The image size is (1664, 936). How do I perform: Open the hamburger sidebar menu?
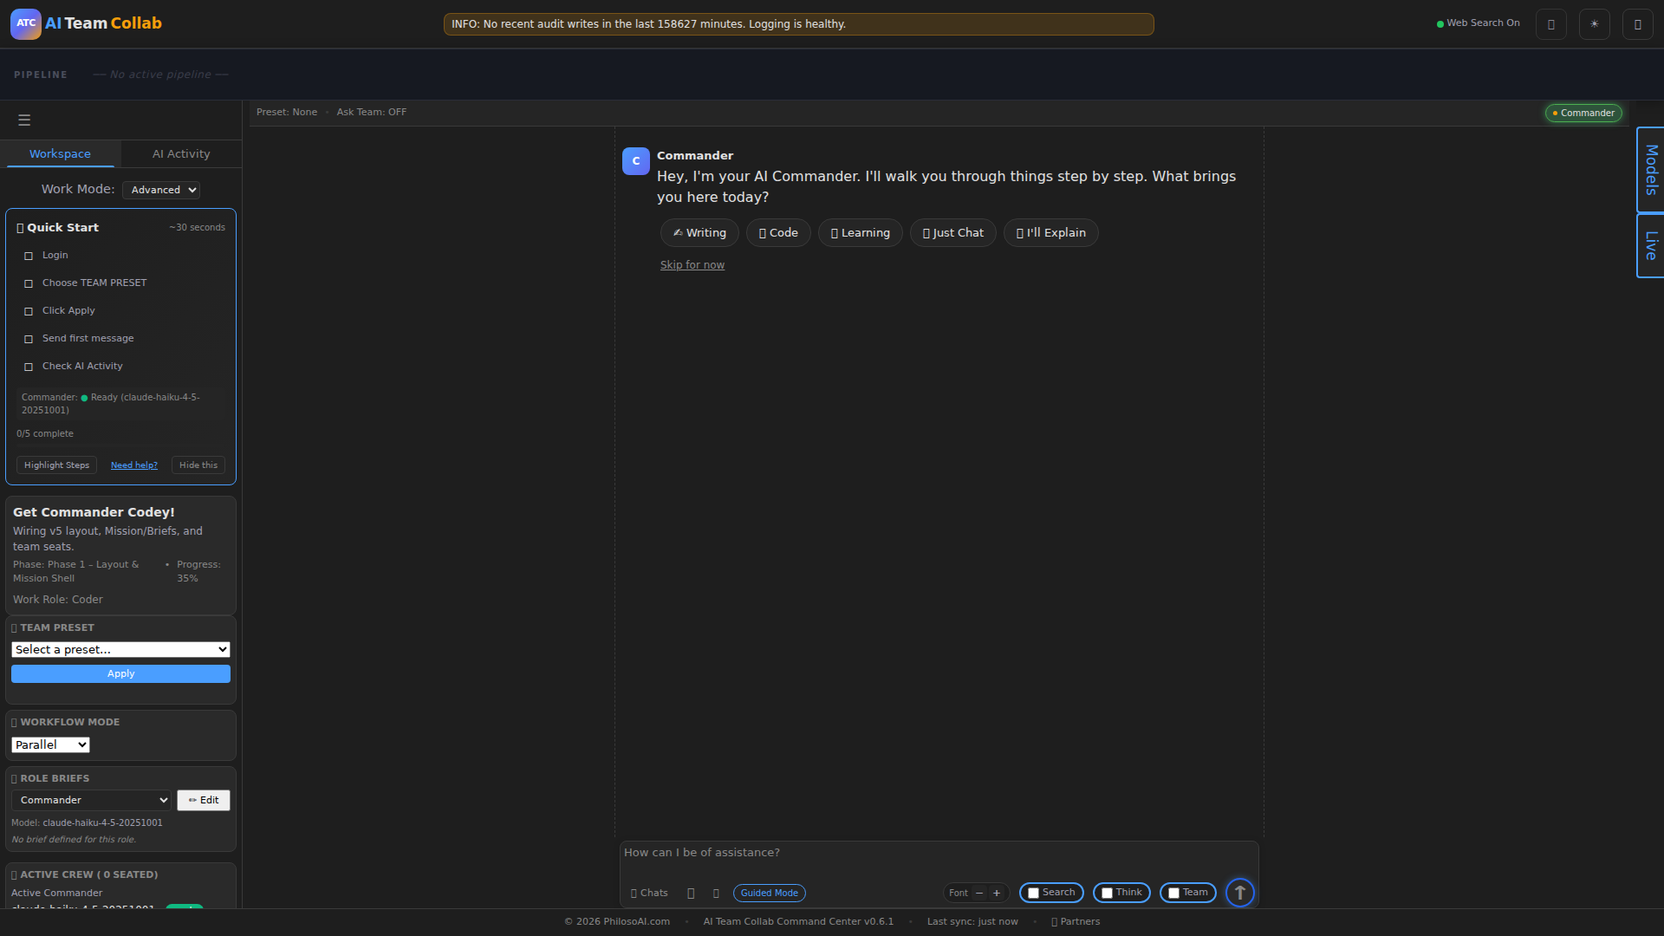point(24,120)
